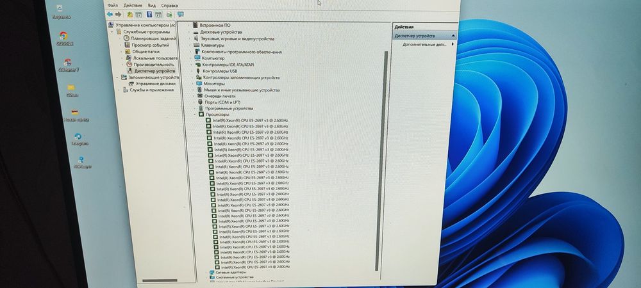
Task: Click the blue Help question-mark toolbar icon
Action: coord(149,15)
